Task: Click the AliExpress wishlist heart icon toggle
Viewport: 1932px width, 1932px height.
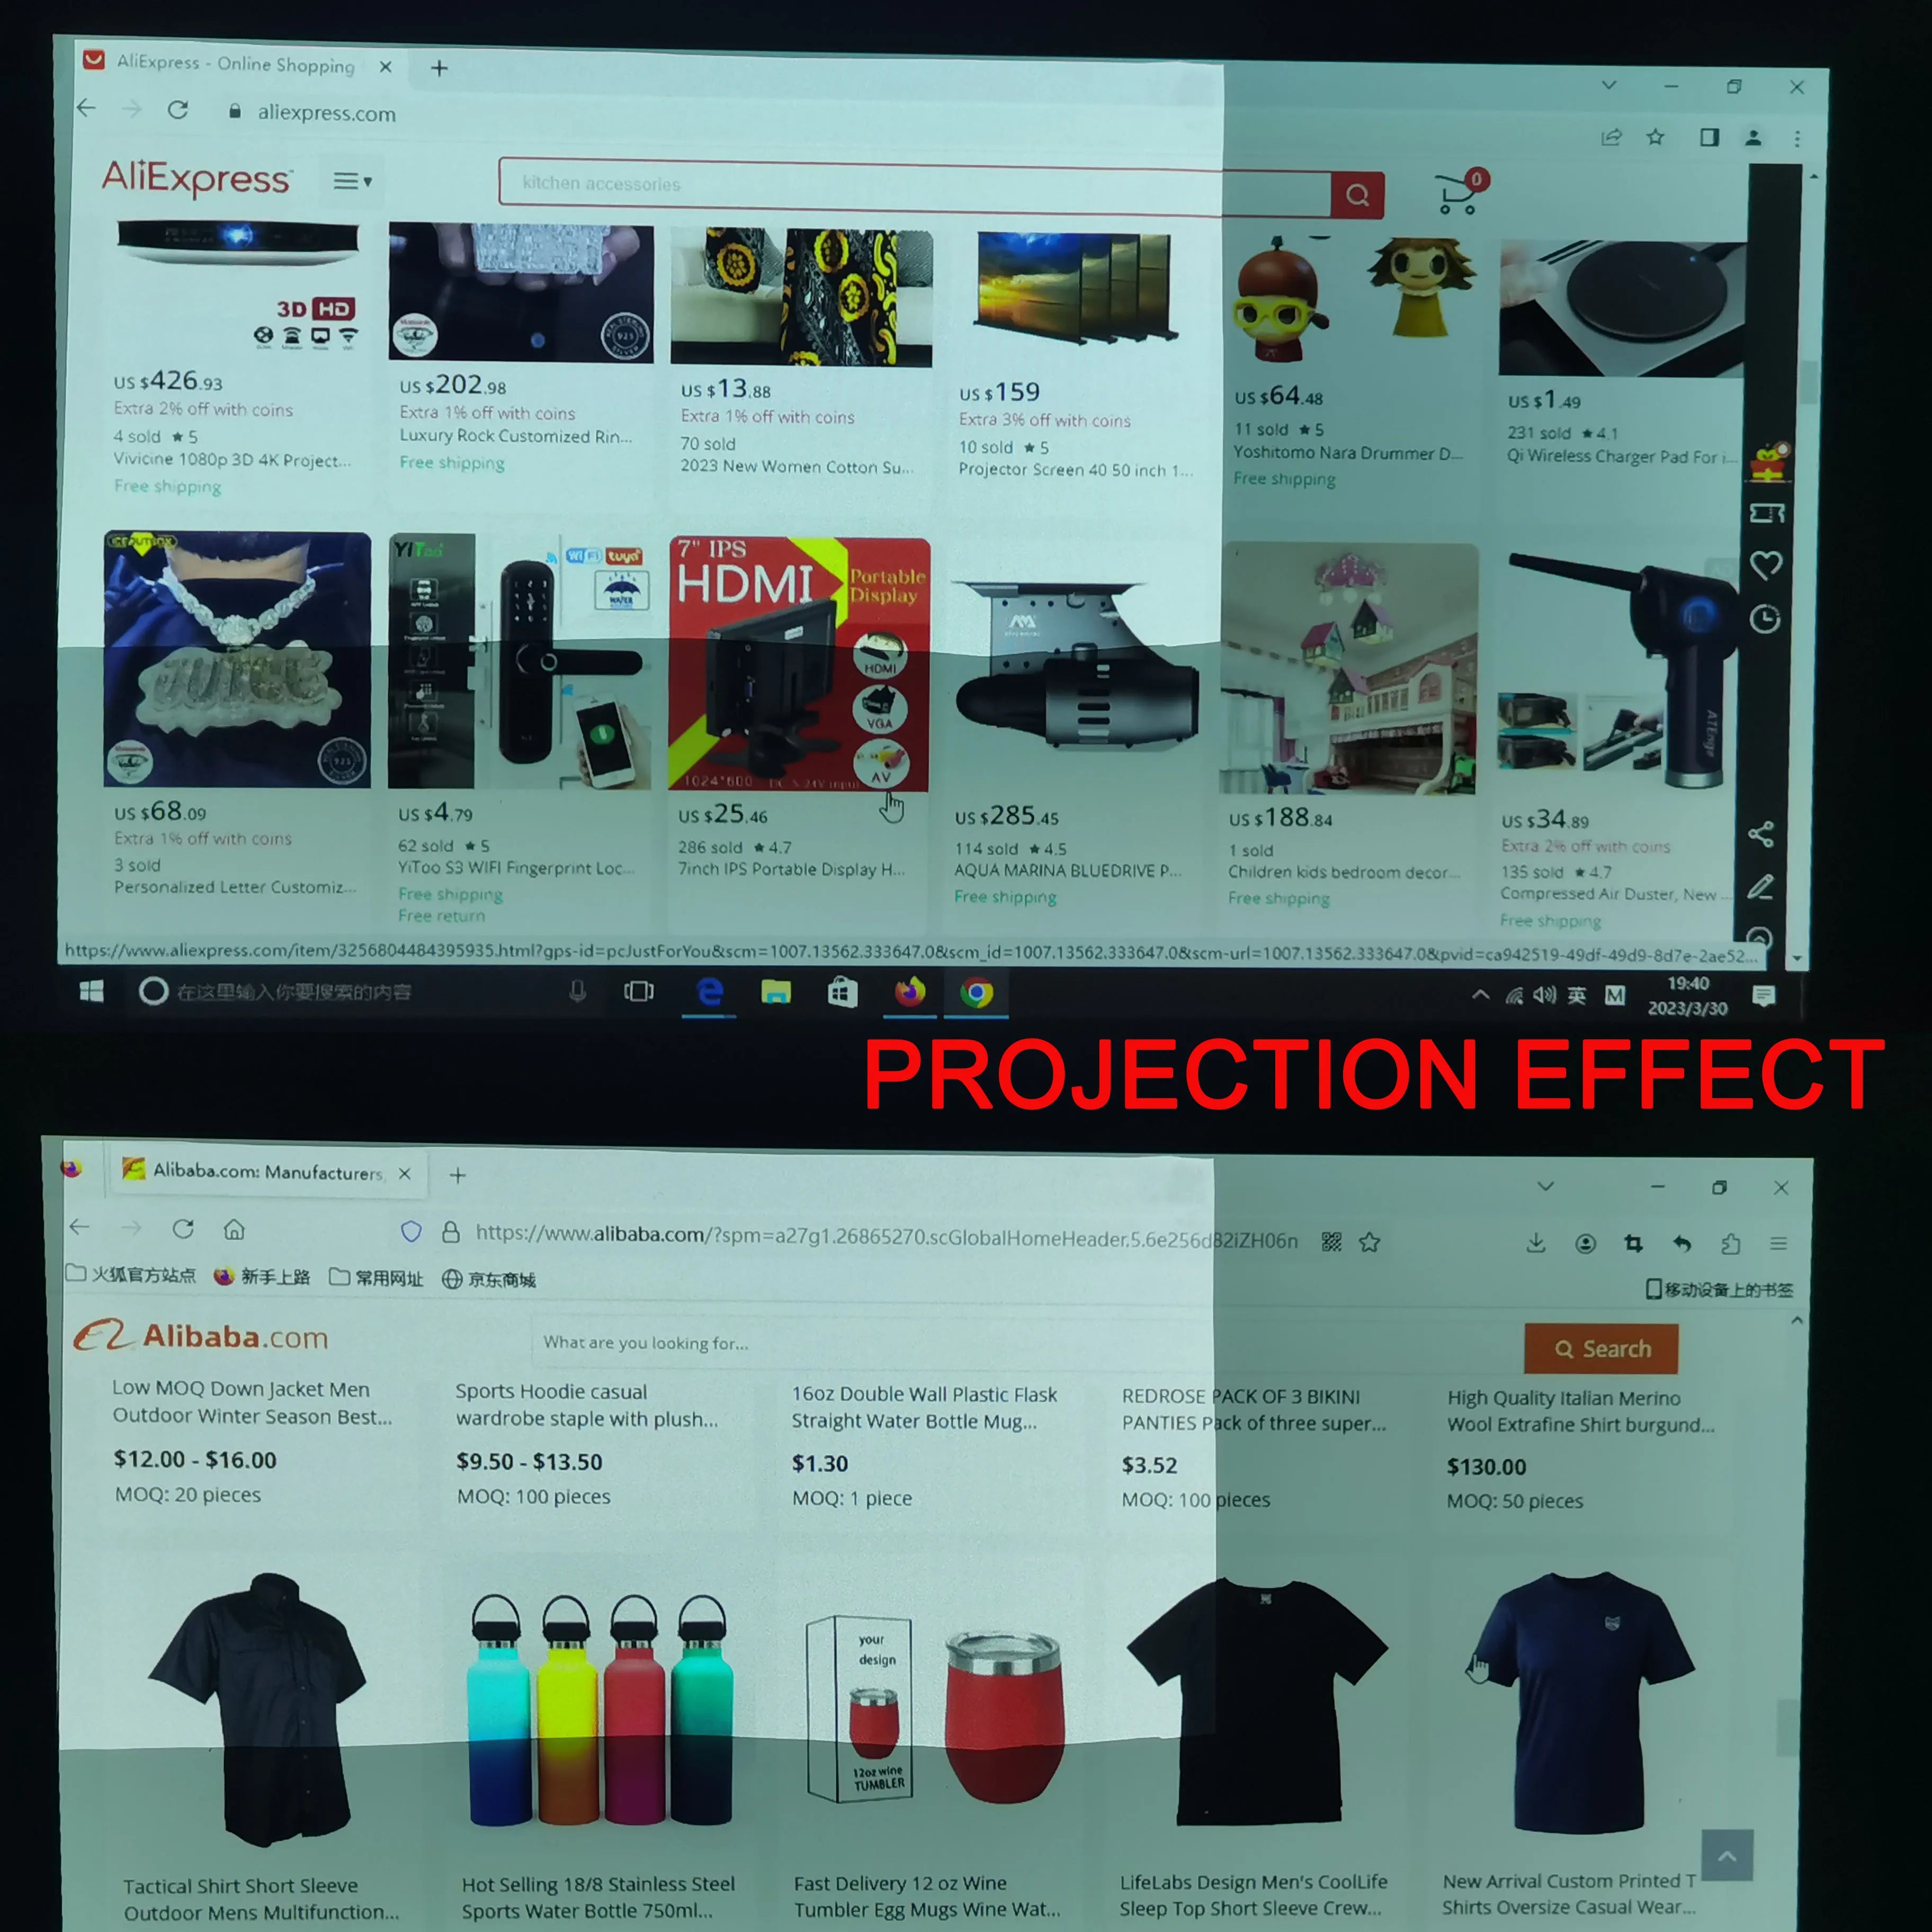Action: [1769, 562]
